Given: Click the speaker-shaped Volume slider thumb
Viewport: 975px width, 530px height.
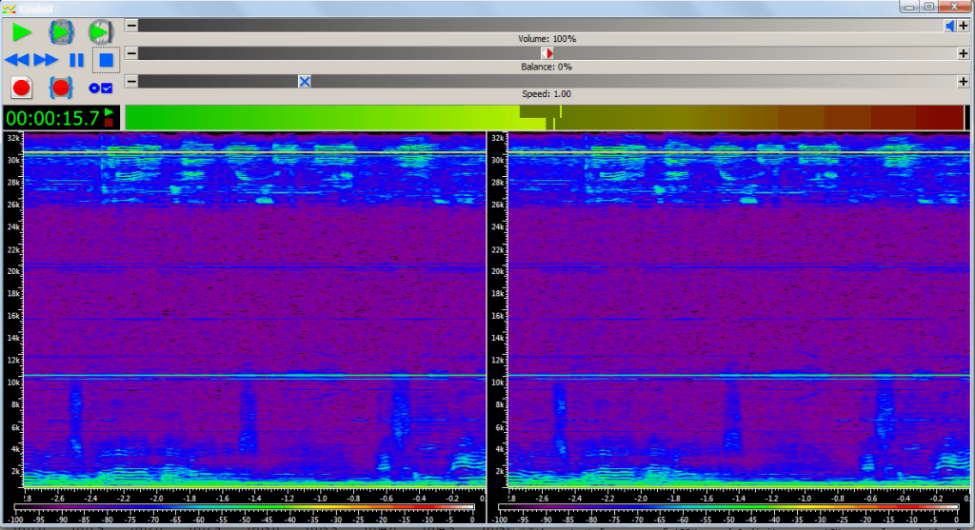Looking at the screenshot, I should (x=950, y=26).
